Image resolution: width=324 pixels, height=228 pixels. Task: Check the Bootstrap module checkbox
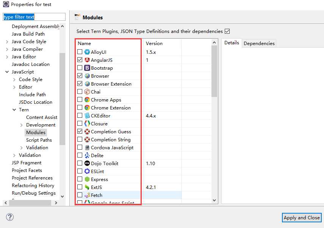point(80,67)
